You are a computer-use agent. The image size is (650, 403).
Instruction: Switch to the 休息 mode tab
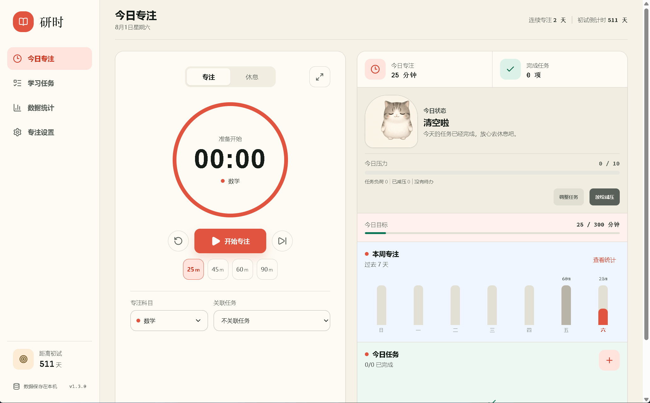(x=252, y=77)
